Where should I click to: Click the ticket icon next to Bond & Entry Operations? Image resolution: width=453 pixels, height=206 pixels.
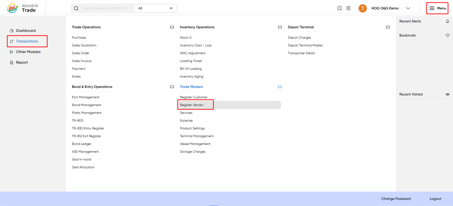[172, 87]
